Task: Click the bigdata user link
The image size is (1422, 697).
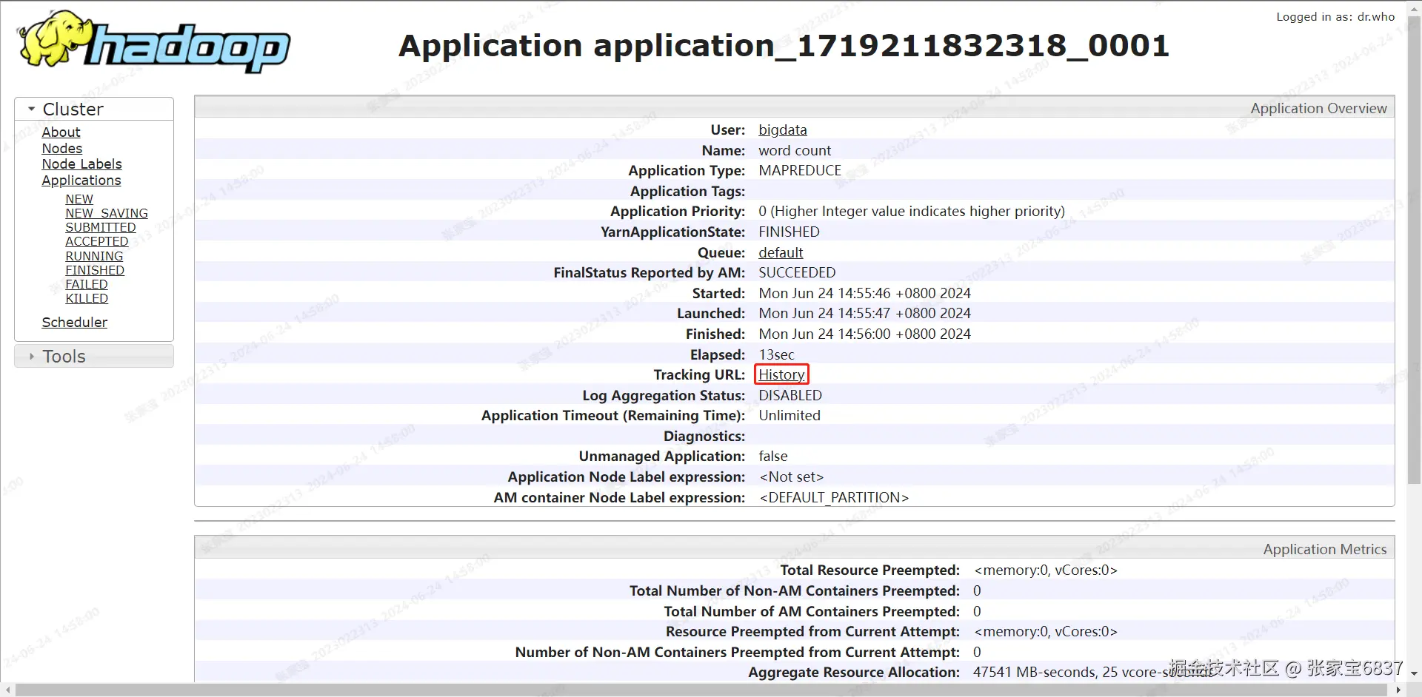Action: [783, 129]
